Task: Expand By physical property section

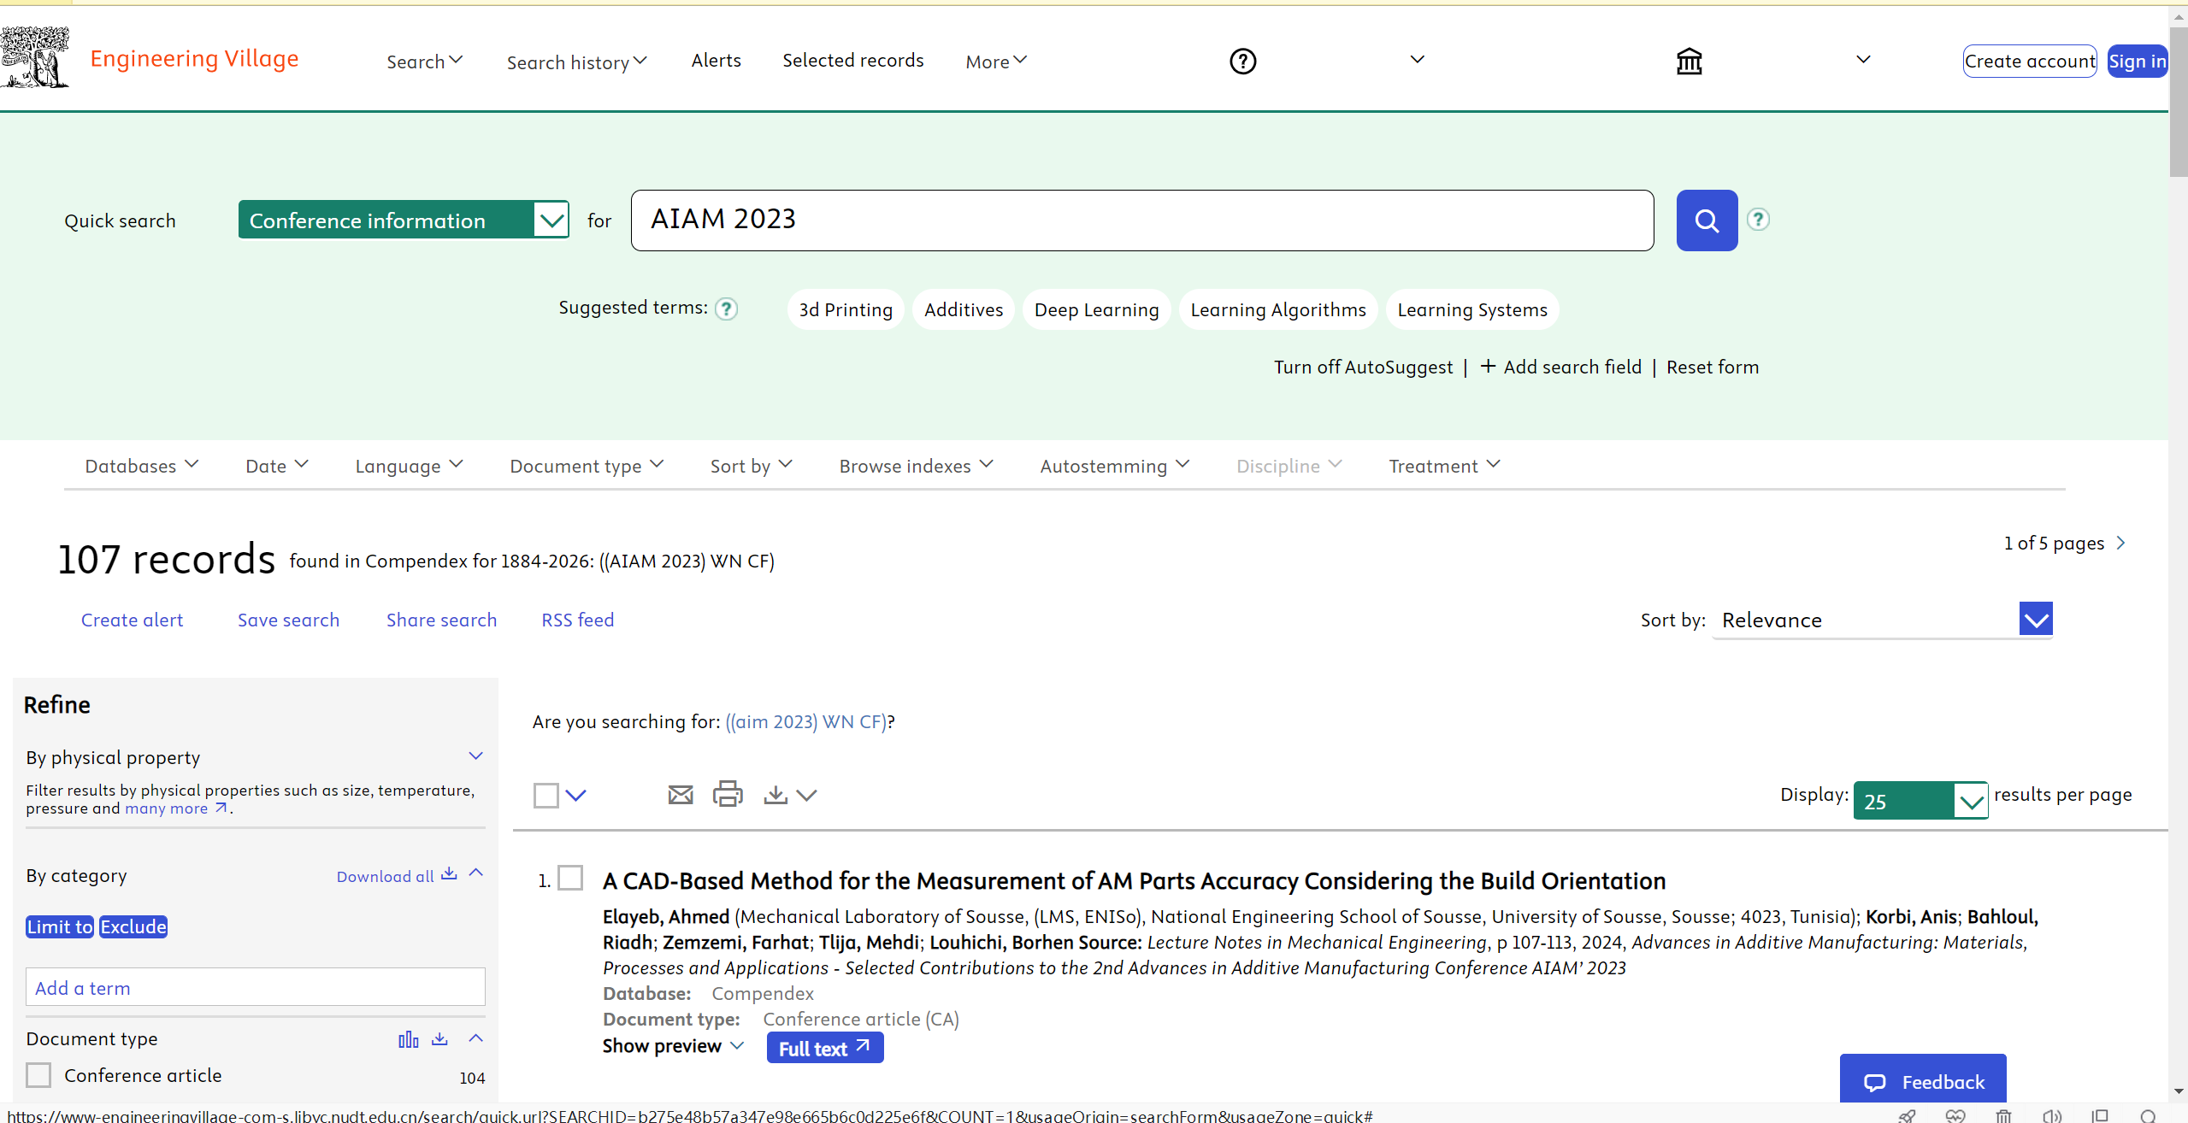Action: point(476,756)
